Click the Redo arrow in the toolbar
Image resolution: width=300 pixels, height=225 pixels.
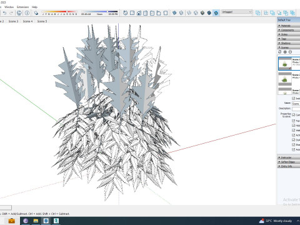[x=11, y=13]
